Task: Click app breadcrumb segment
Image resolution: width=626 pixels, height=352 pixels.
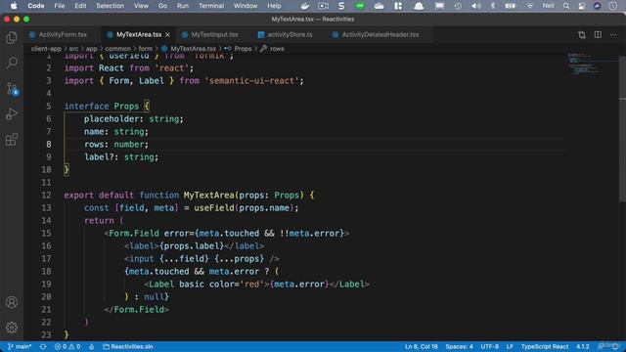Action: point(91,49)
